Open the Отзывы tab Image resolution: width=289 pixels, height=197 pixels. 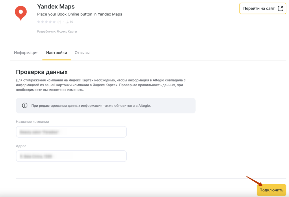[82, 53]
